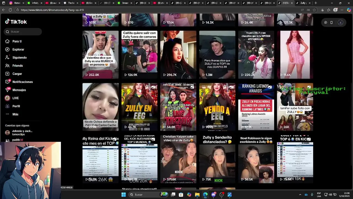Switch to the infinity browser tab
Screen dimensions: 353x199
click(x=34, y=3)
